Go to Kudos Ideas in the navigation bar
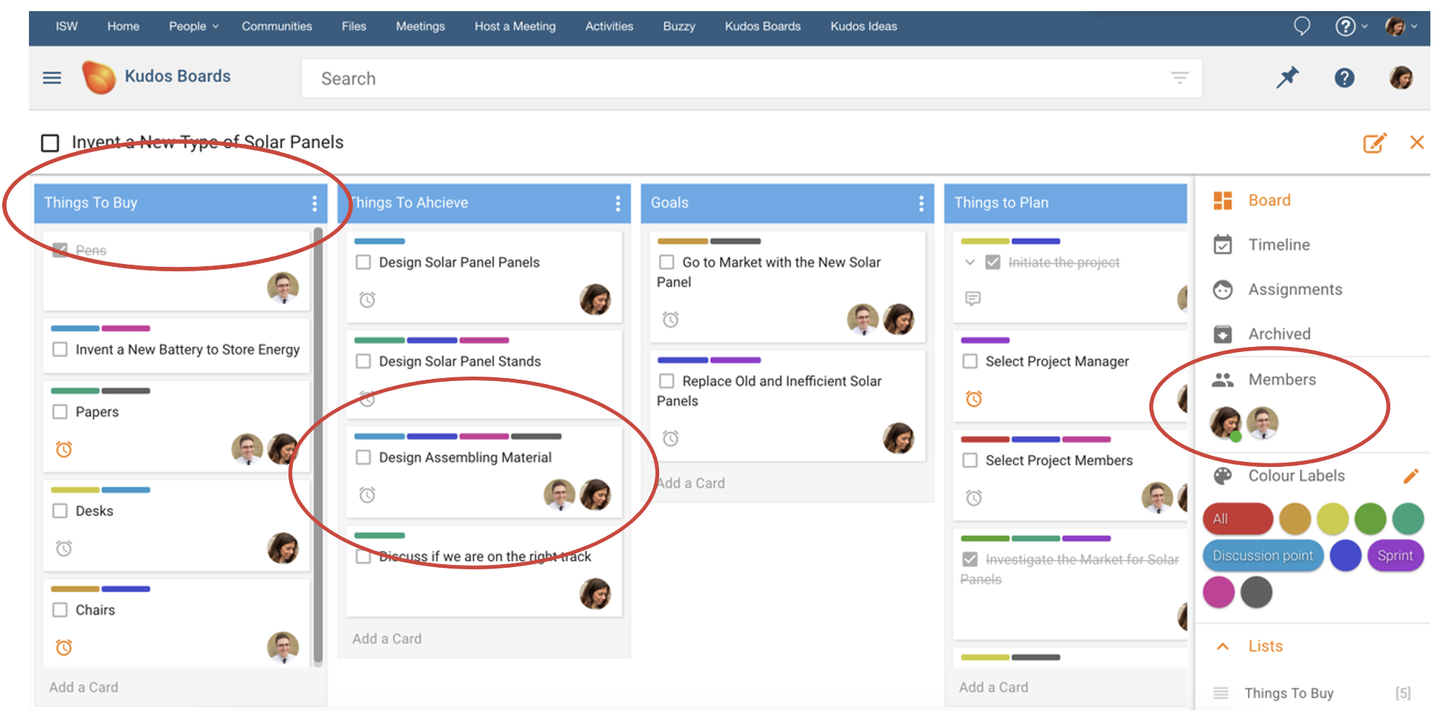The height and width of the screenshot is (725, 1440). (863, 26)
